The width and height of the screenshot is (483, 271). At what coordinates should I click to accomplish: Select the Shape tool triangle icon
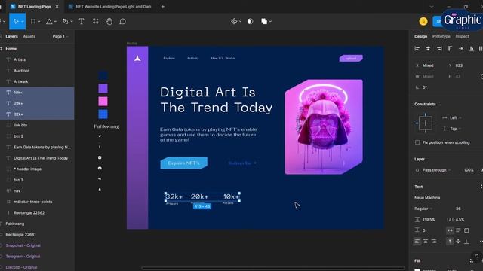[x=49, y=22]
